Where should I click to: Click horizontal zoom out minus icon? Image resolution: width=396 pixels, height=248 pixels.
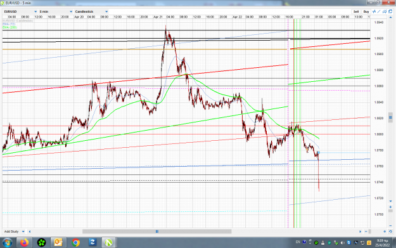(x=366, y=232)
